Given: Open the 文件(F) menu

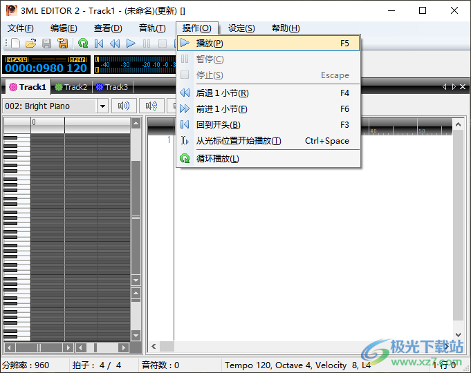Looking at the screenshot, I should click(21, 28).
